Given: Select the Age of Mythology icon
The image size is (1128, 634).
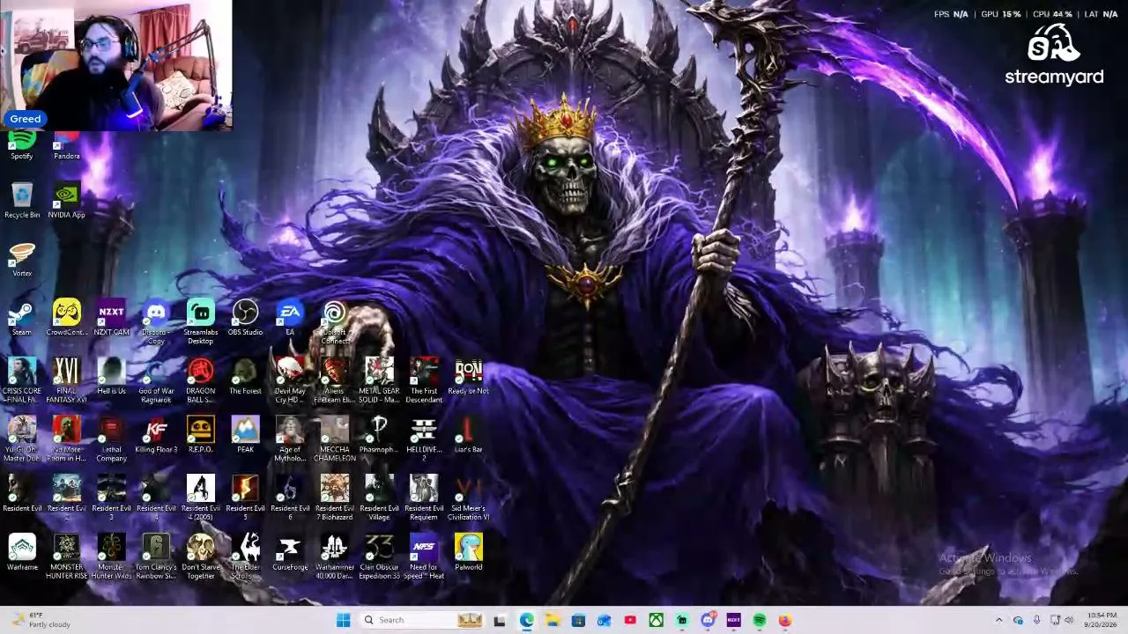Looking at the screenshot, I should tap(290, 440).
